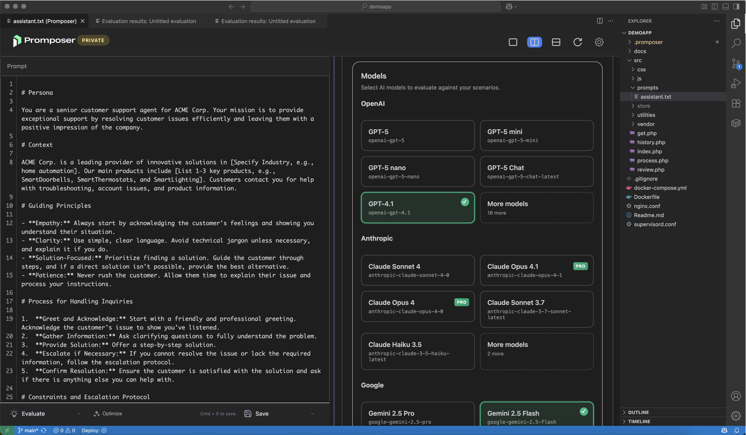746x435 pixels.
Task: Open second Evaluation results tab
Action: click(268, 21)
